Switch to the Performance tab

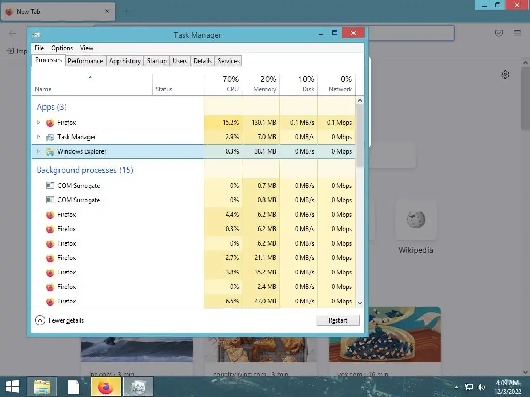pyautogui.click(x=85, y=61)
